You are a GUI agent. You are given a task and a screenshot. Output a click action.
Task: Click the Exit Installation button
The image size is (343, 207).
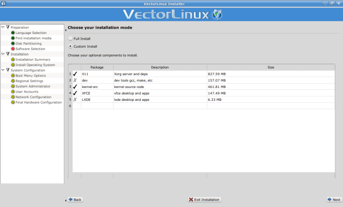pyautogui.click(x=205, y=200)
